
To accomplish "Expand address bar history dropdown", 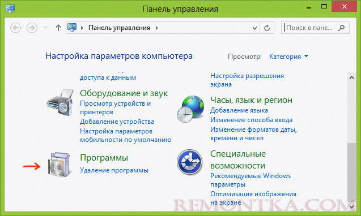I will [254, 28].
